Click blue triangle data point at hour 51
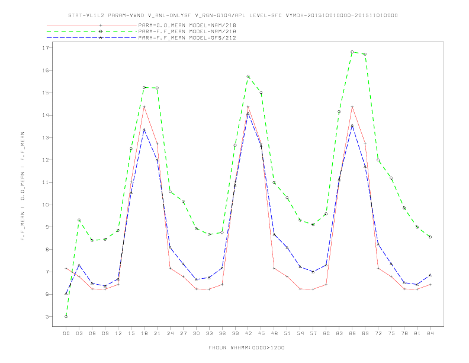Image resolution: width=469 pixels, height=363 pixels. (287, 248)
